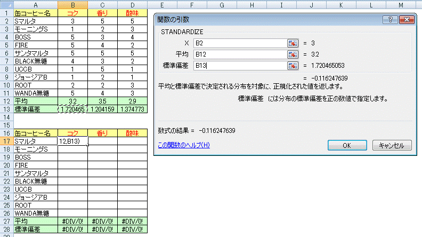This screenshot has height=237, width=422.
Task: Click the #DIV/0! cell in column D row 28
Action: click(x=131, y=229)
